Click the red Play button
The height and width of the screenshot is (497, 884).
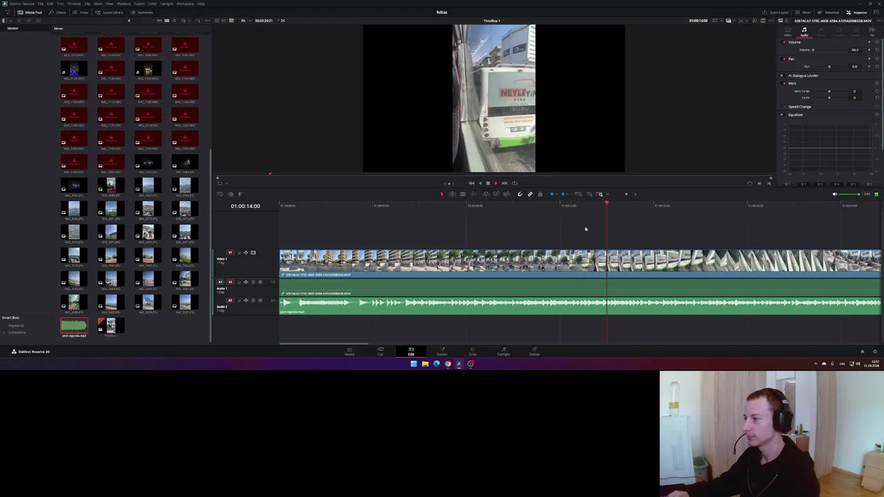click(x=496, y=183)
